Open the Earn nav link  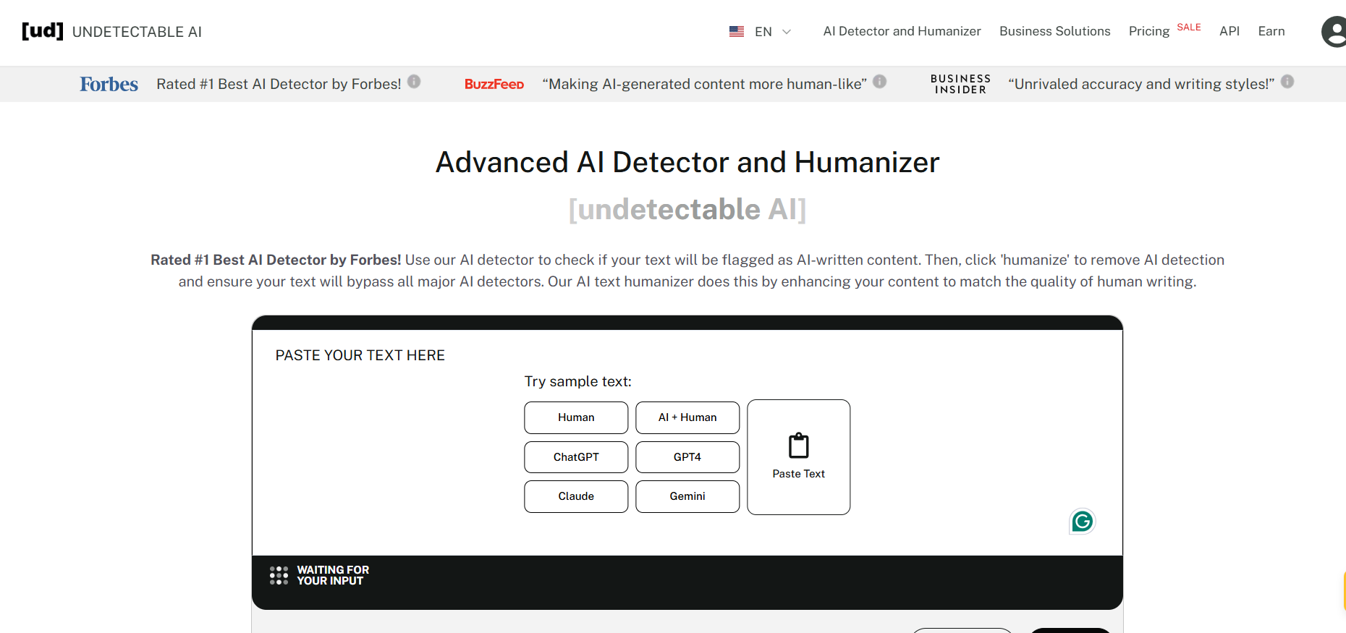click(1271, 31)
